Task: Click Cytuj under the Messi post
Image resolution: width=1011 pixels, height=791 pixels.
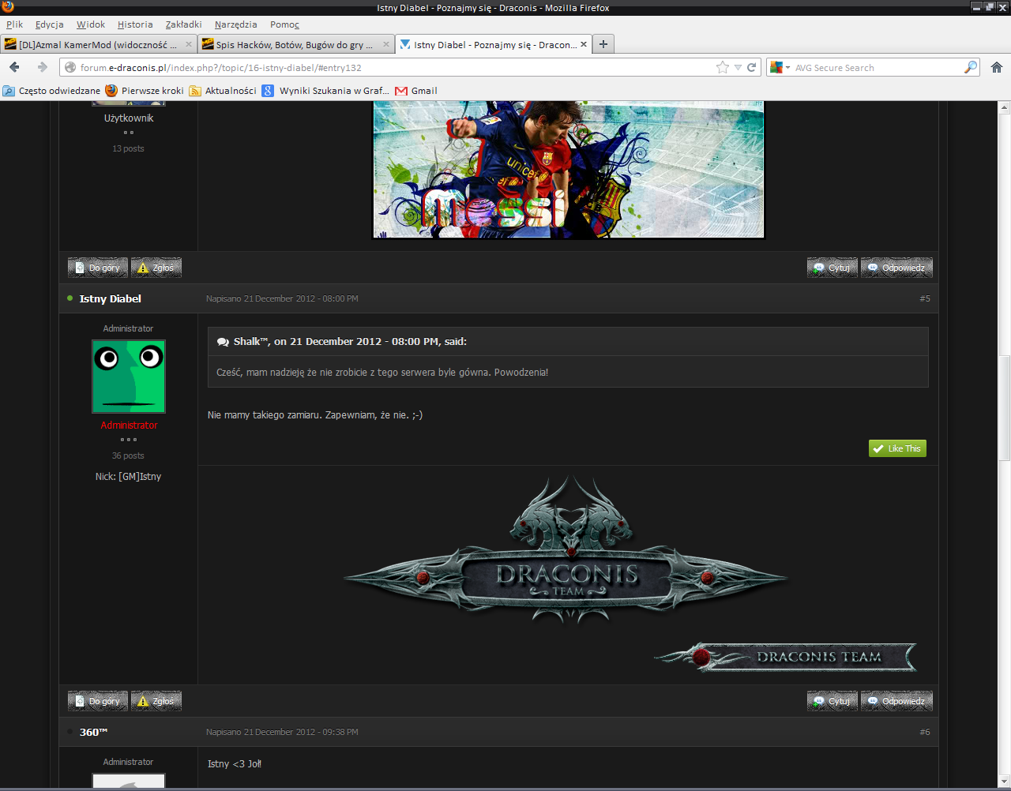Action: coord(832,268)
